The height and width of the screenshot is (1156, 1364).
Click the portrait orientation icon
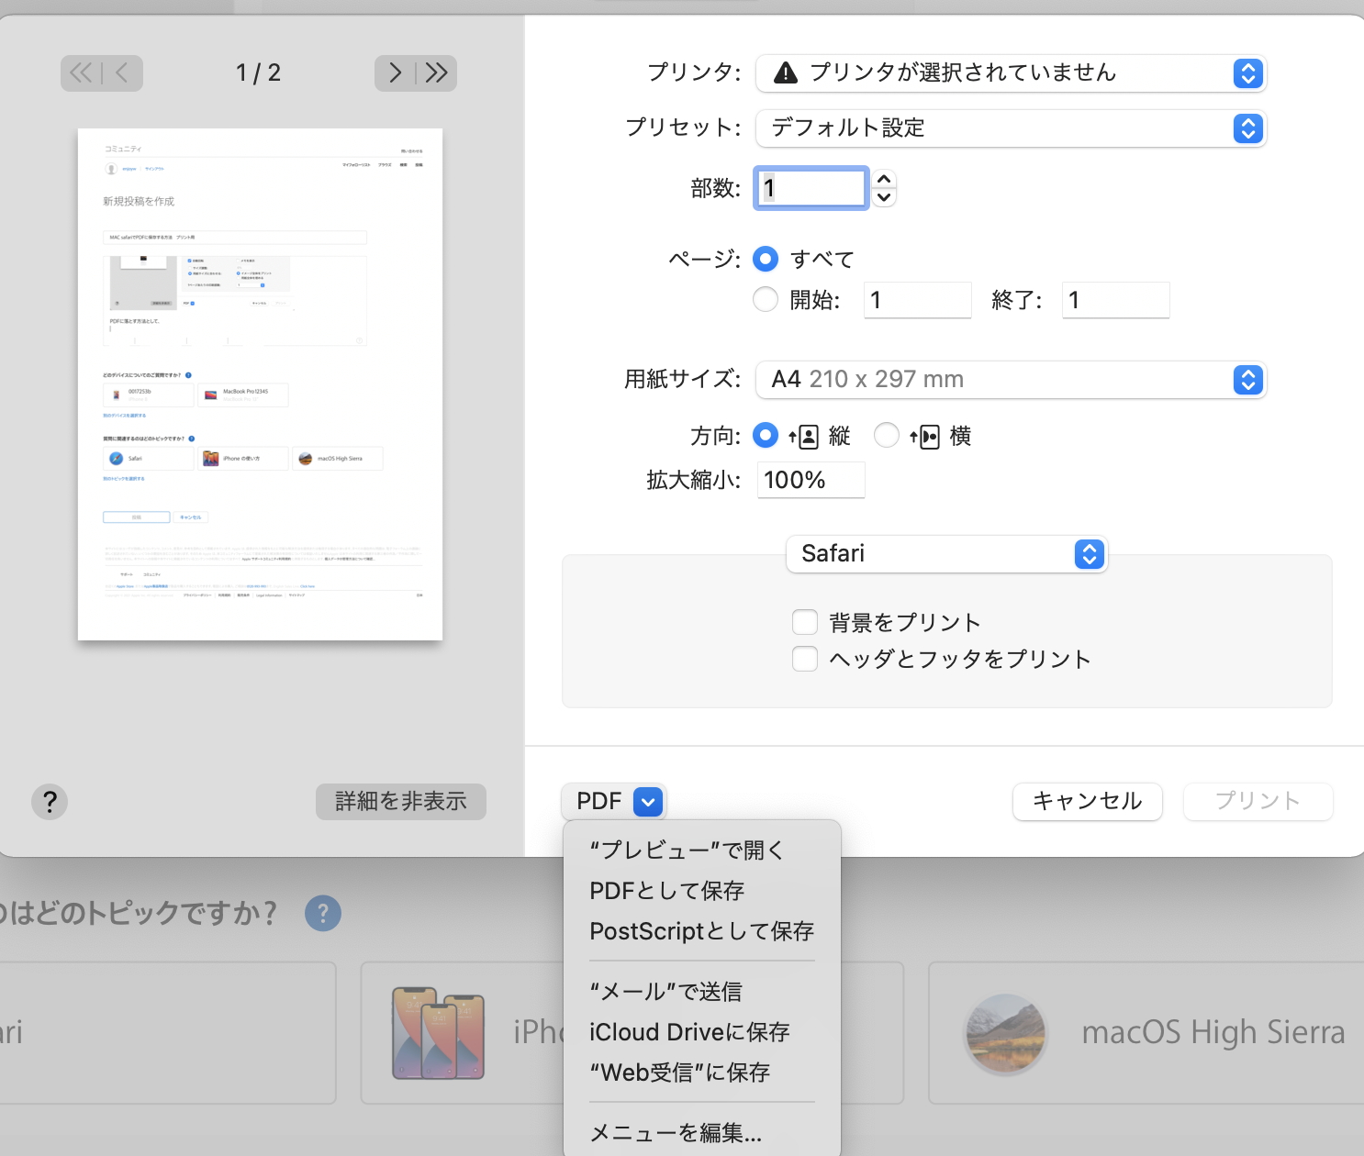(x=803, y=436)
